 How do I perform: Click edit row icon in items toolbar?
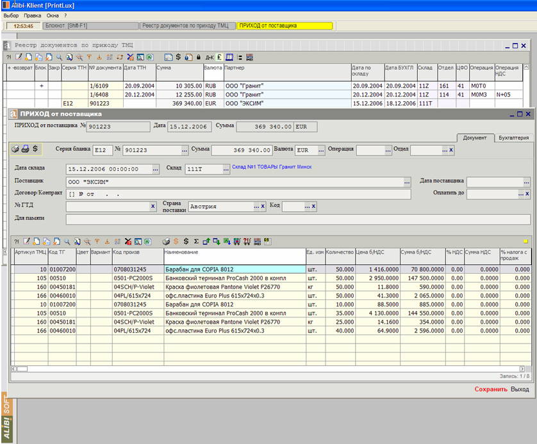[26, 241]
